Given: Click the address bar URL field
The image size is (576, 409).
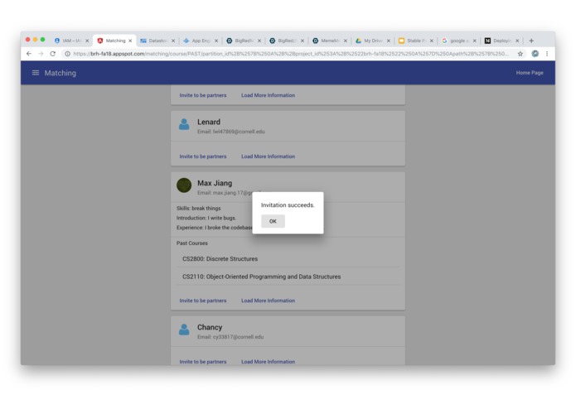Looking at the screenshot, I should [x=290, y=54].
